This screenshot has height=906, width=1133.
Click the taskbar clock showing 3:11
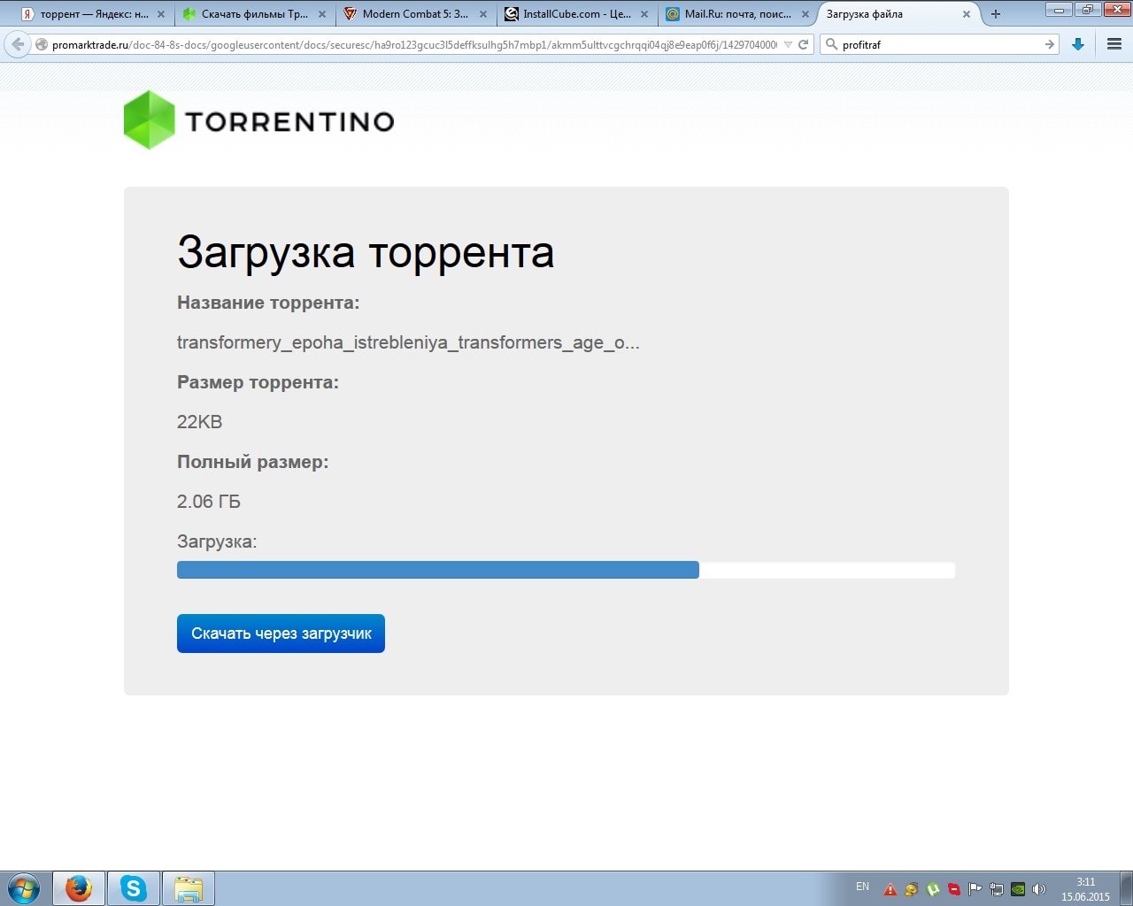(x=1085, y=889)
